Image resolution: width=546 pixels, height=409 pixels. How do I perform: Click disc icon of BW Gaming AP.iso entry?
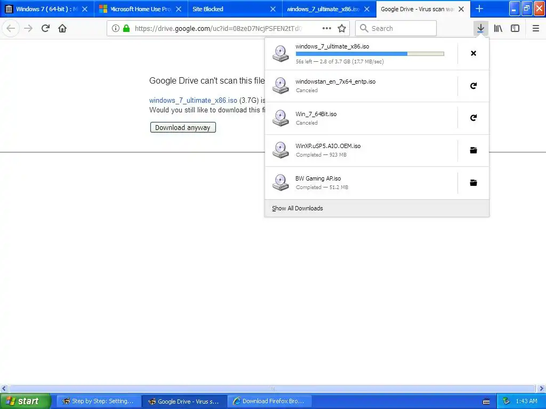(280, 183)
